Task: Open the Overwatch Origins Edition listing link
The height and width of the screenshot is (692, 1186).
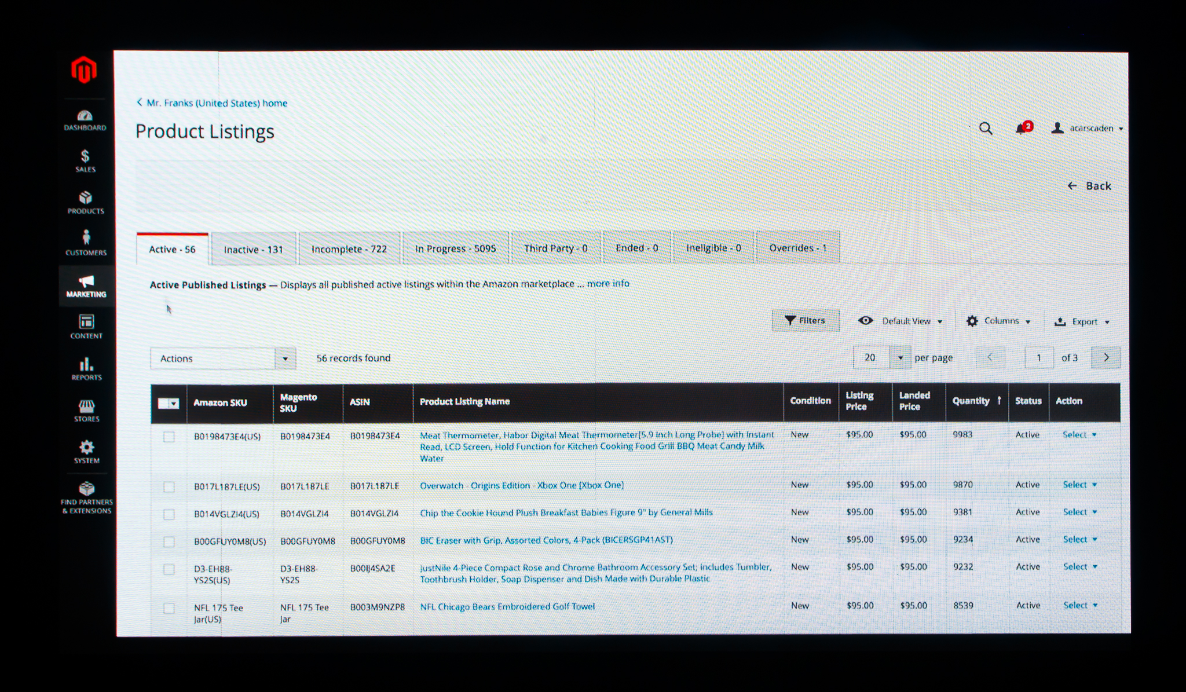Action: pyautogui.click(x=522, y=485)
